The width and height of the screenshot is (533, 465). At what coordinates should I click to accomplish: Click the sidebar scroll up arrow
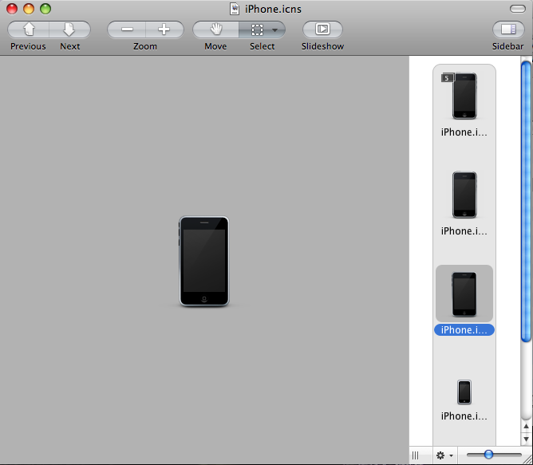526,426
